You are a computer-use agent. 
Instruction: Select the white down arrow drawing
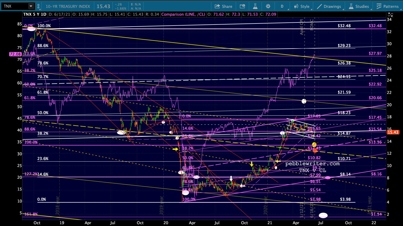point(231,179)
